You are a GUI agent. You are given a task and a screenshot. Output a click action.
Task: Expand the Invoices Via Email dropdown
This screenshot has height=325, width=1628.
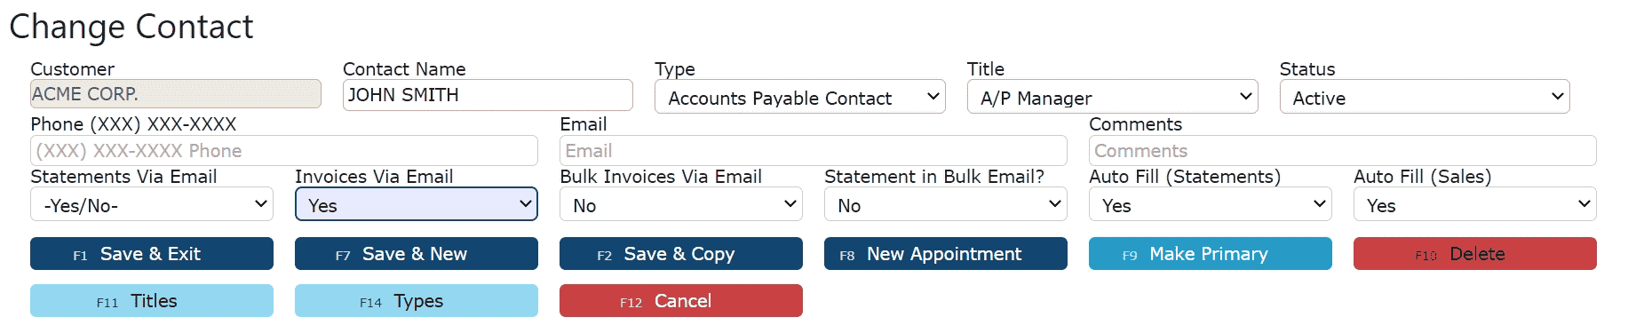pyautogui.click(x=417, y=204)
